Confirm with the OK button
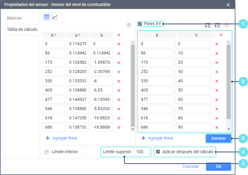Image resolution: width=248 pixels, height=175 pixels. tap(218, 166)
